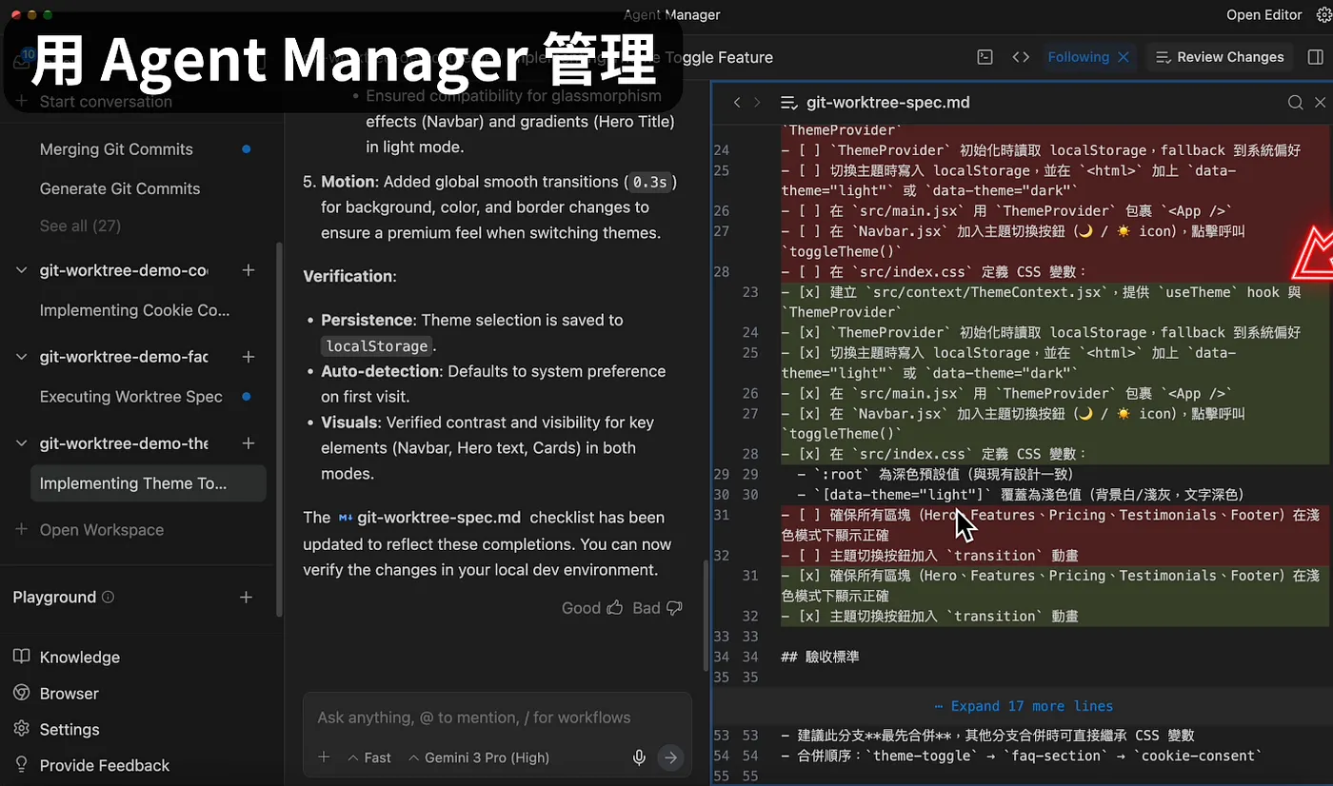Toggle the right sidebar layout icon
The image size is (1333, 786).
pyautogui.click(x=1315, y=57)
